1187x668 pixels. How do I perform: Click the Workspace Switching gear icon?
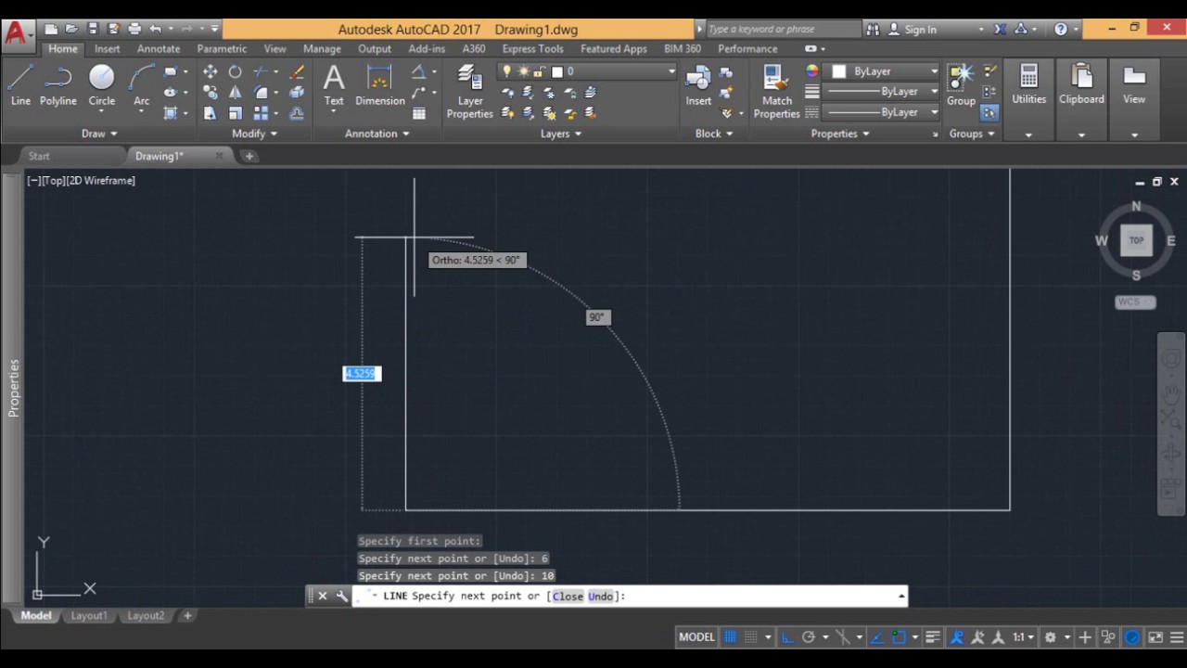[1051, 637]
